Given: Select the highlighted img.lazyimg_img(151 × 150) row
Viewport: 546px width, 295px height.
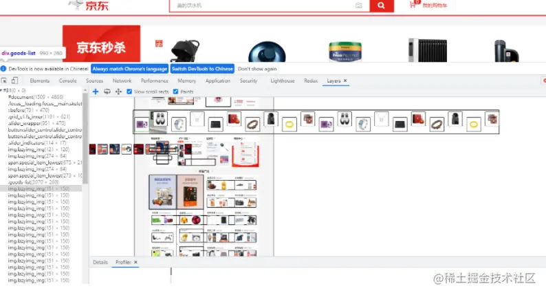Looking at the screenshot, I should [x=41, y=188].
